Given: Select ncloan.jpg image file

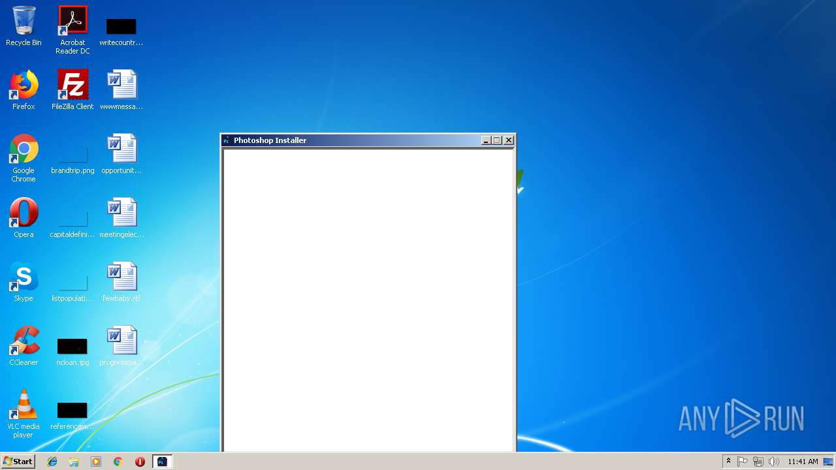Looking at the screenshot, I should point(72,352).
